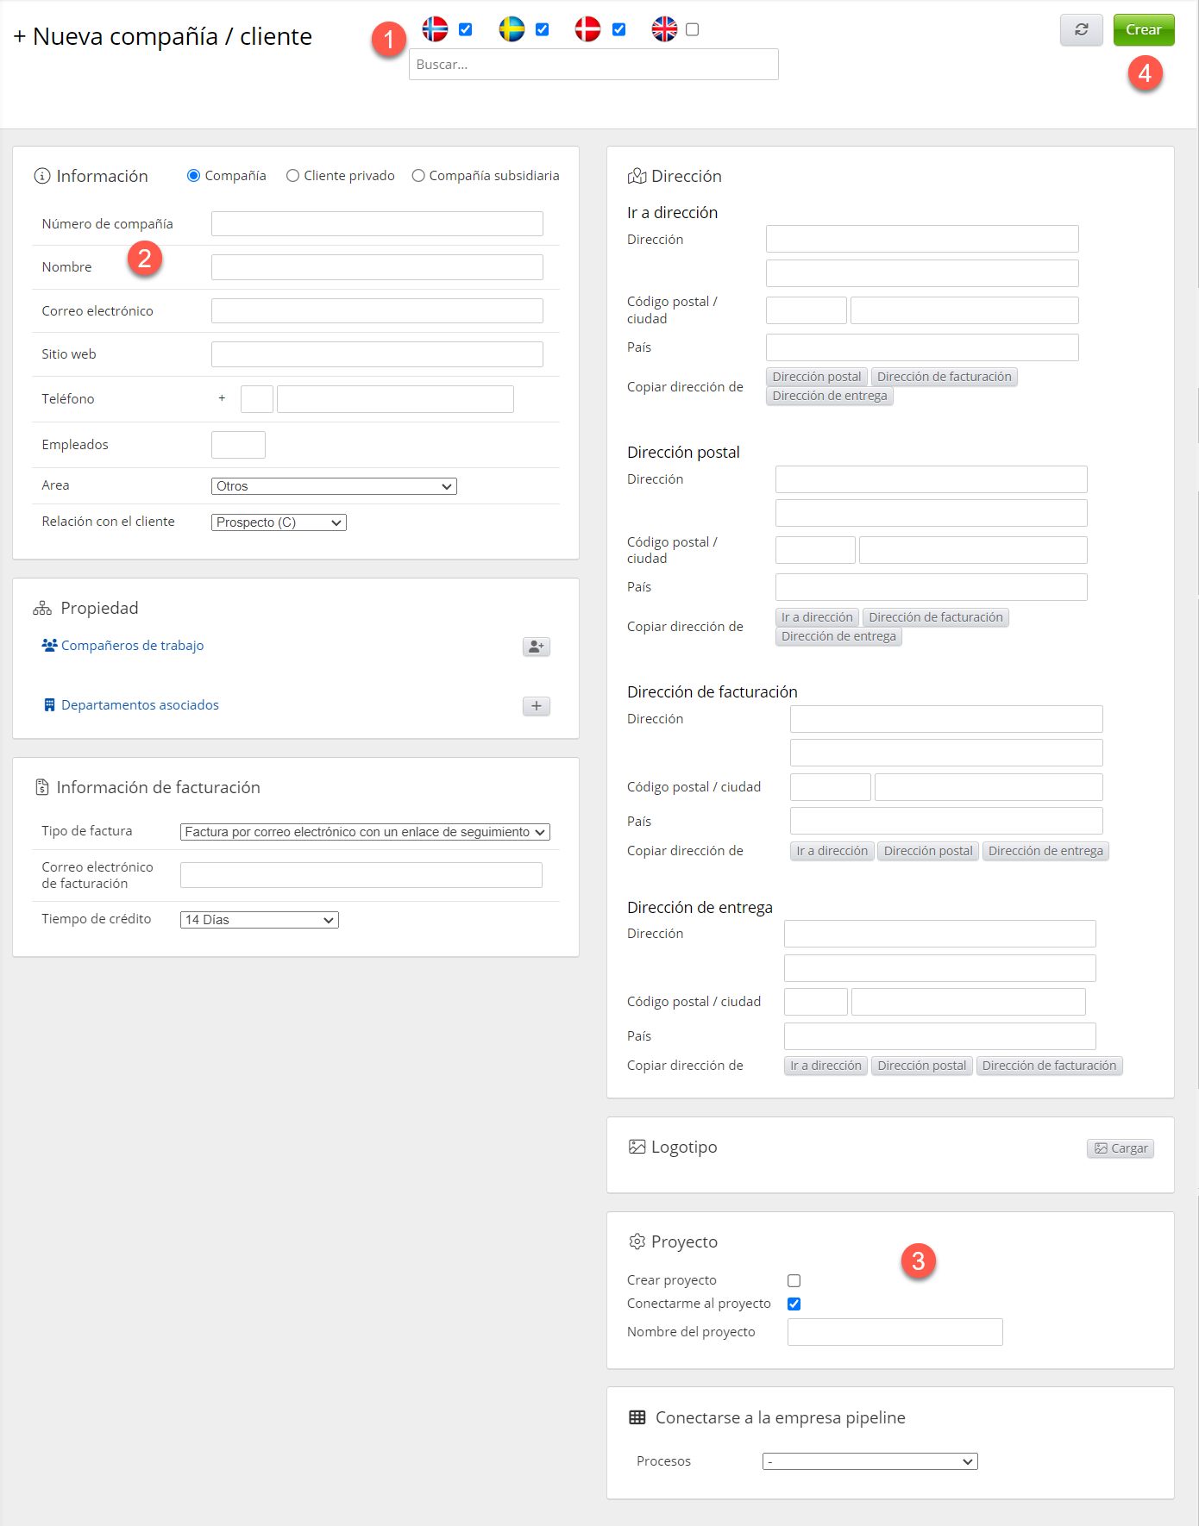This screenshot has width=1199, height=1526.
Task: Enable the United Kingdom search checkbox
Action: point(692,30)
